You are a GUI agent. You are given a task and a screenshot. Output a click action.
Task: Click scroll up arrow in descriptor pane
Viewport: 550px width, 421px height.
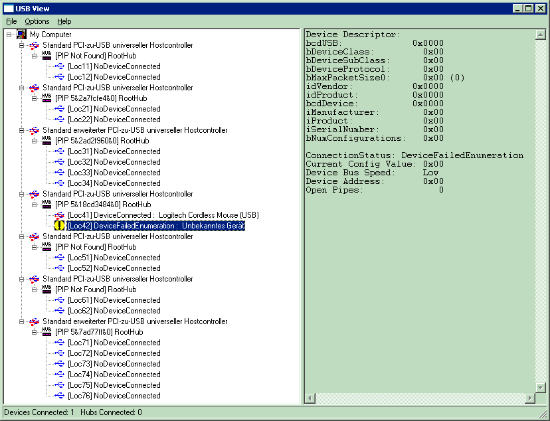pos(541,35)
